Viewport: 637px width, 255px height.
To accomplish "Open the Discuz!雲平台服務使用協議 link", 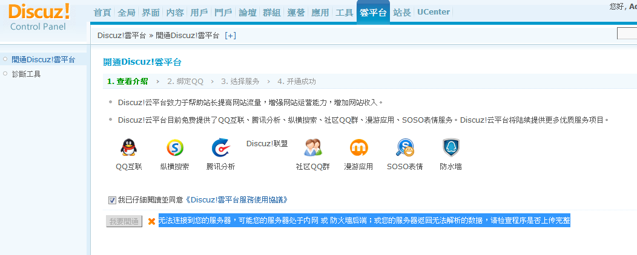I will pos(237,200).
